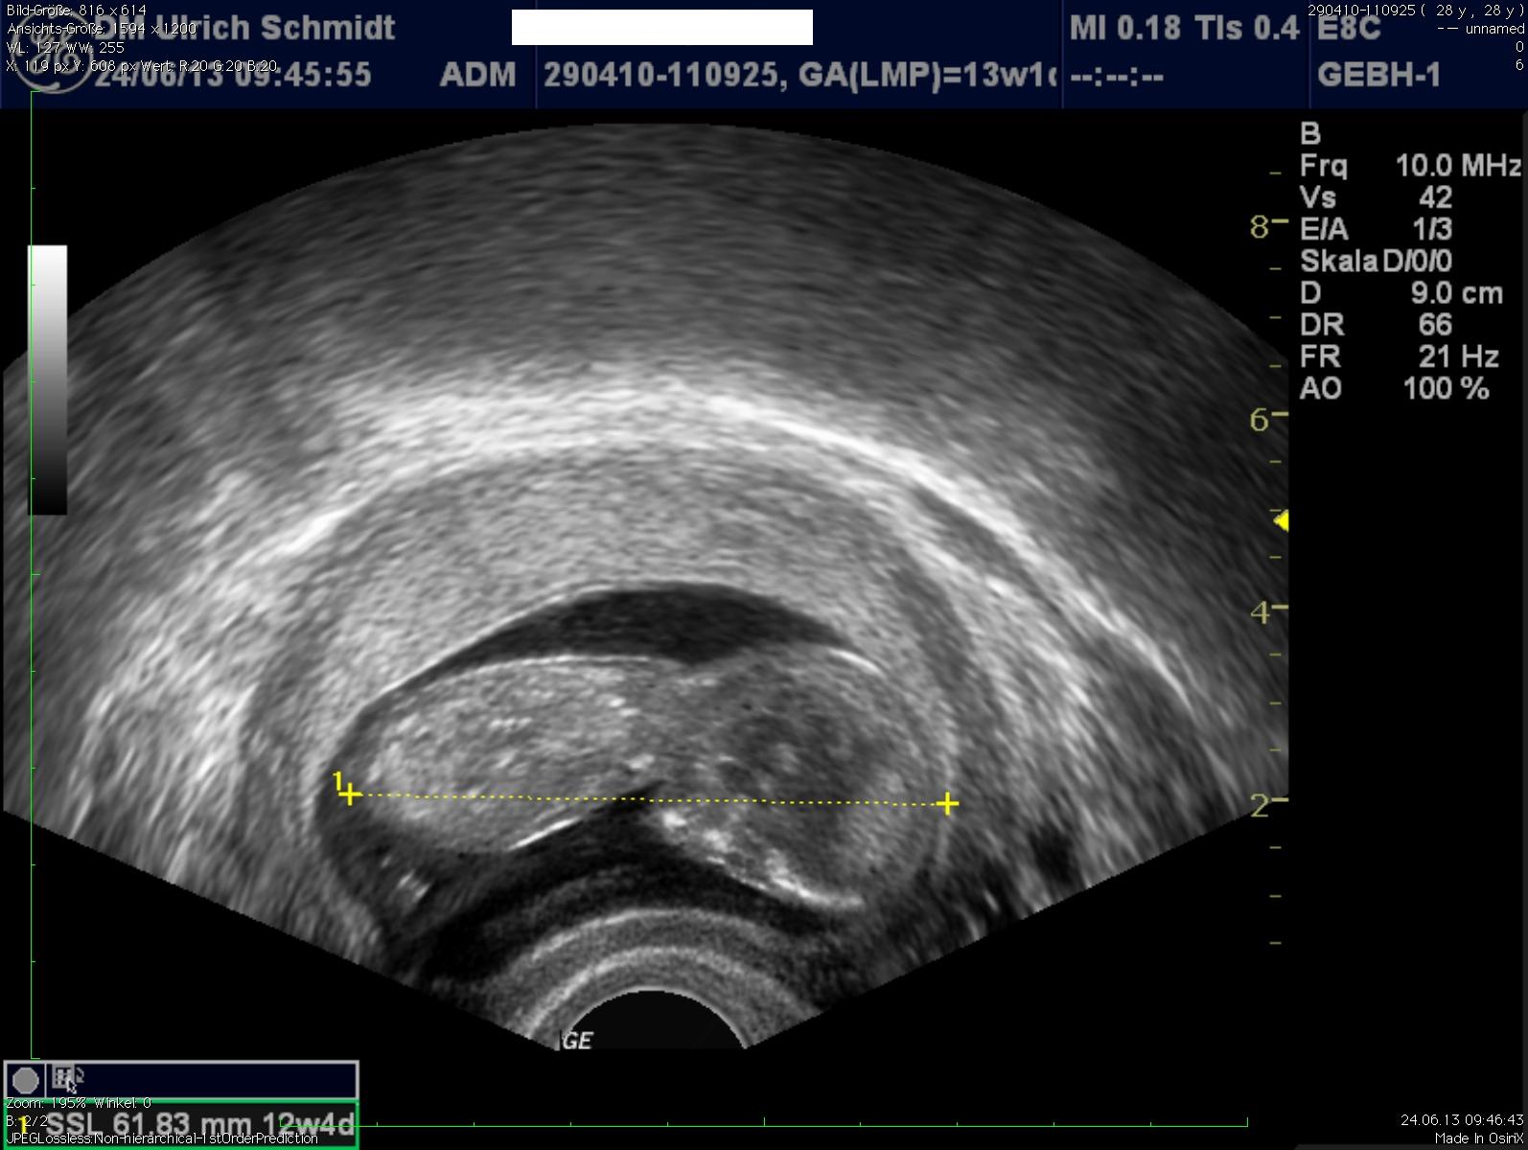The width and height of the screenshot is (1528, 1150).
Task: Click the Frq 10.0 MHz parameter
Action: click(1409, 166)
